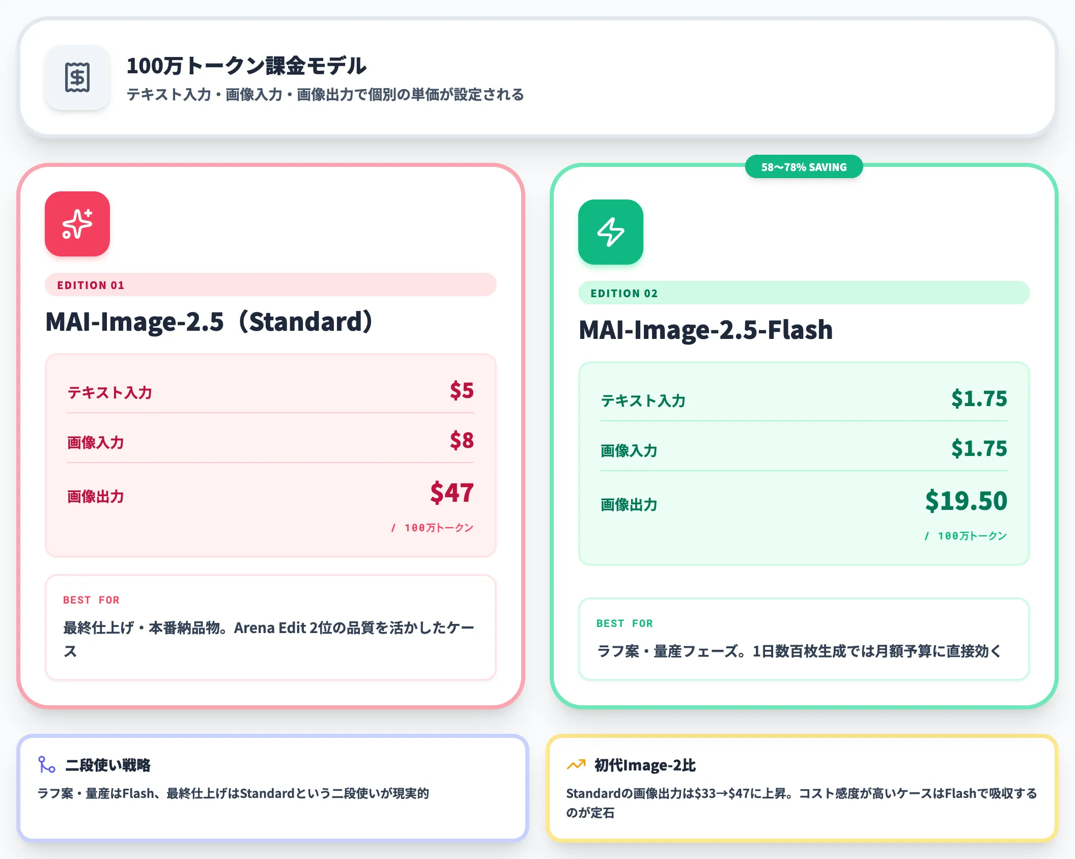
Task: Click 画像出力 label in Flash card
Action: [x=629, y=504]
